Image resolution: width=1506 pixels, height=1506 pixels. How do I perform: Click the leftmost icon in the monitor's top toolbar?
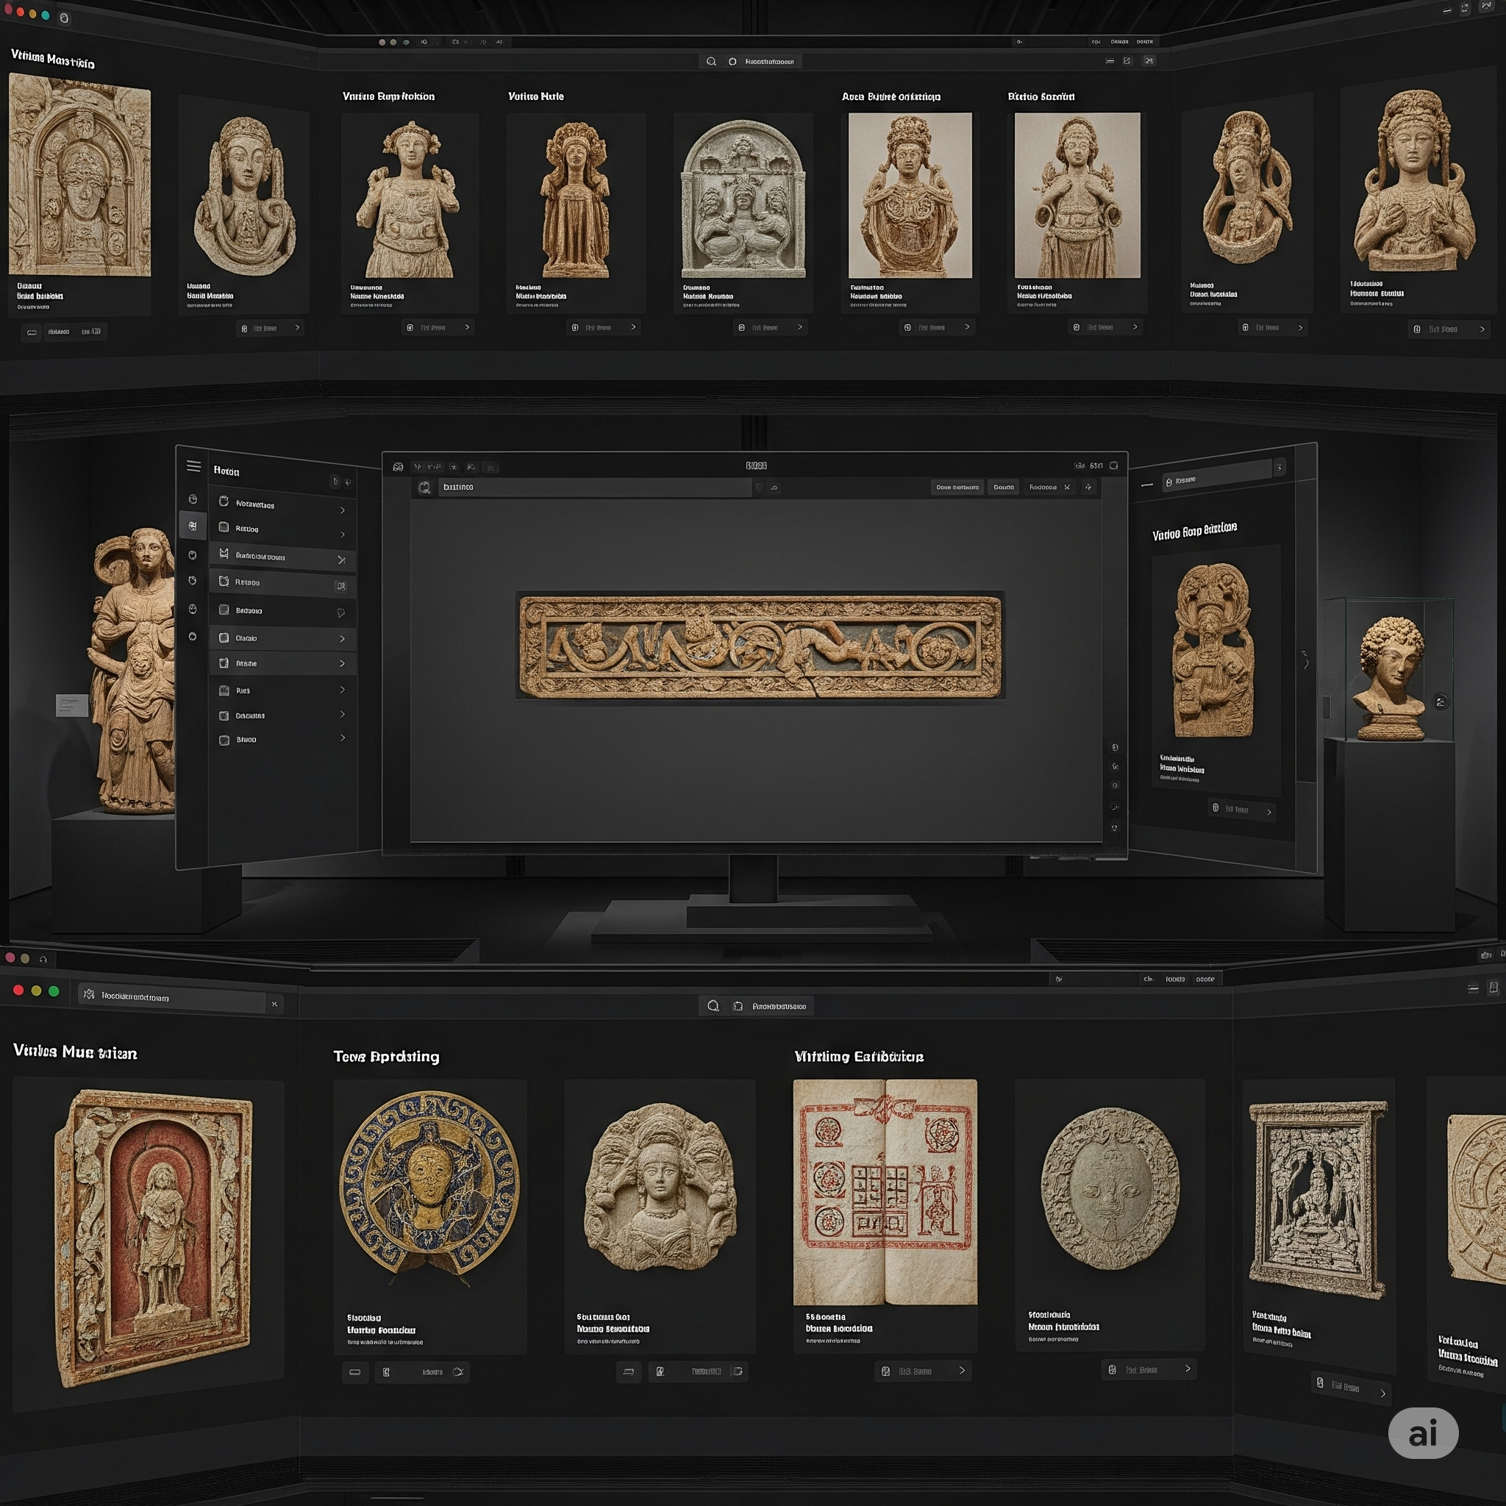tap(398, 466)
